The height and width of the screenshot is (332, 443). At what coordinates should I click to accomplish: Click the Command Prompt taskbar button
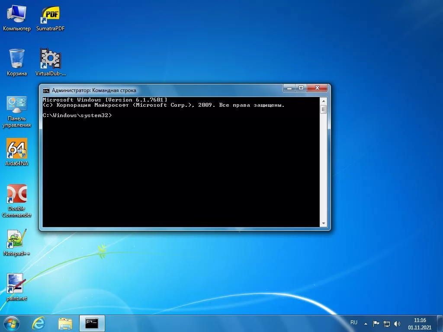pyautogui.click(x=92, y=323)
